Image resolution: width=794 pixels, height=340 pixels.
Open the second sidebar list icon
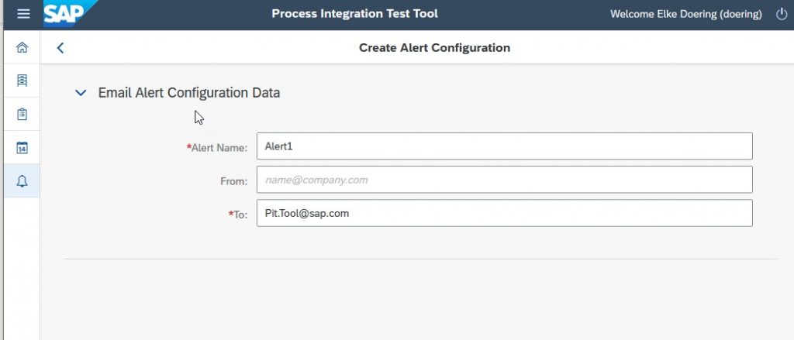[22, 81]
